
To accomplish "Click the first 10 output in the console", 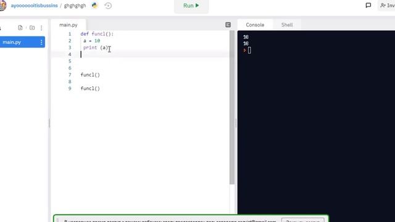I will click(x=246, y=37).
